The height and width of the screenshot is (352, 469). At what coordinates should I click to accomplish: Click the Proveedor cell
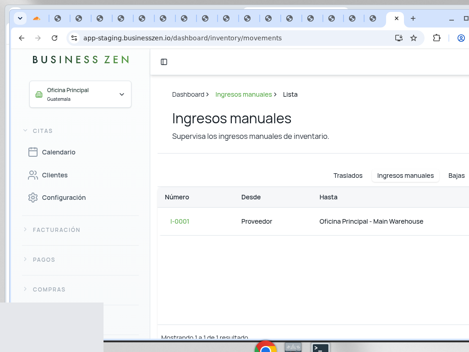pyautogui.click(x=256, y=221)
